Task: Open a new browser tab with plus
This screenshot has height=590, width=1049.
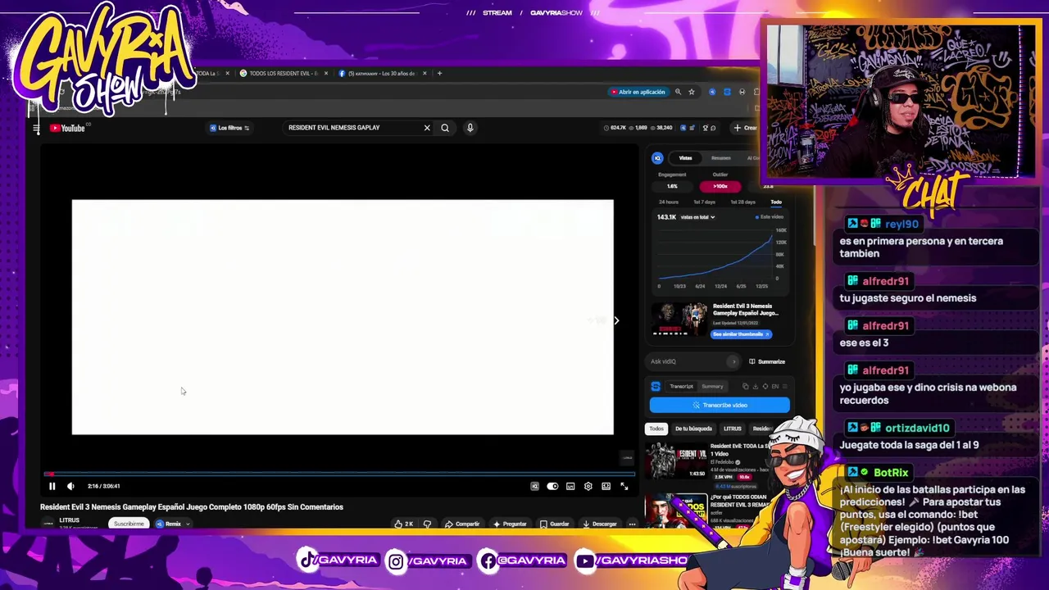Action: (x=439, y=74)
